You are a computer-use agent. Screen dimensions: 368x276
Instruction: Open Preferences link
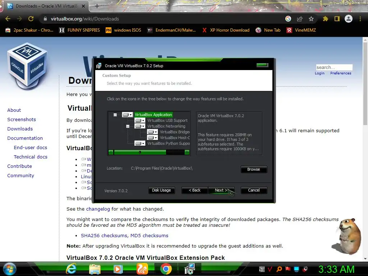pyautogui.click(x=341, y=73)
